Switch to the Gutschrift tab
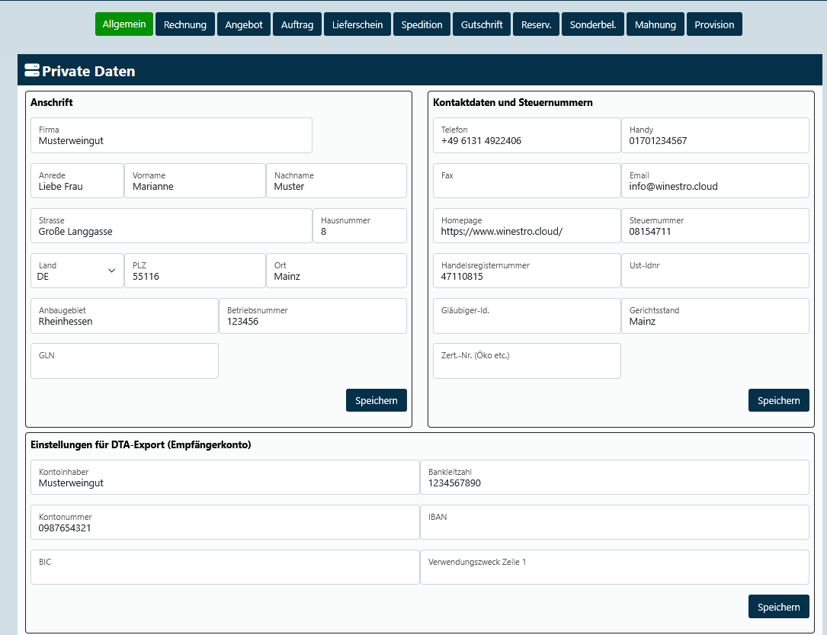Screen dimensions: 827x635 coord(482,24)
